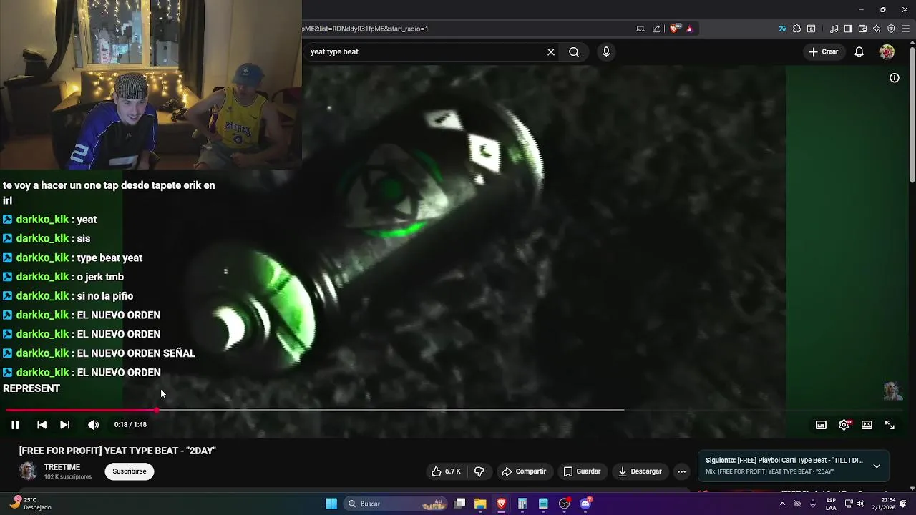Screen dimensions: 916x515
Task: Open the TREETIME channel name link
Action: coord(62,467)
